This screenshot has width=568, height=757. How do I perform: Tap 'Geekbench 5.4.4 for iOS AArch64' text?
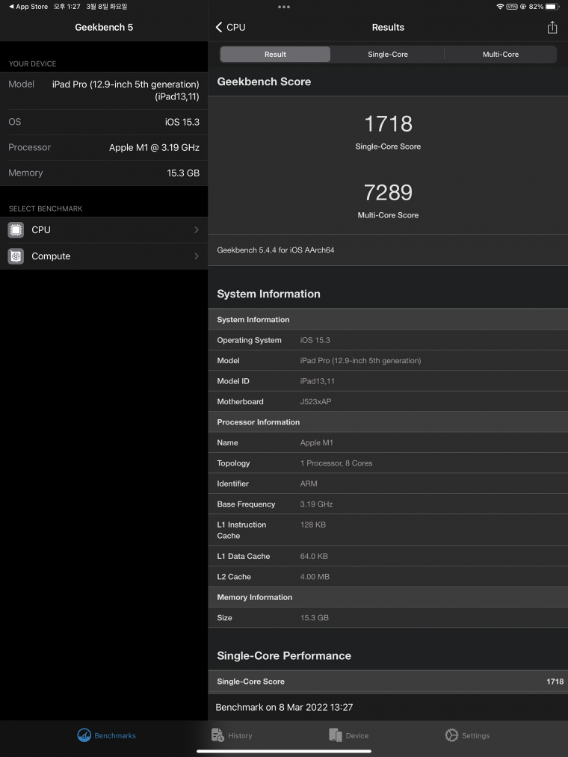[x=276, y=250]
